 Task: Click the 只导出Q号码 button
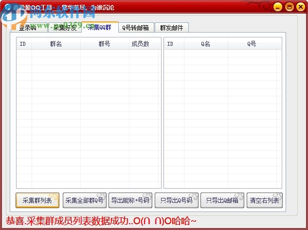[x=177, y=200]
